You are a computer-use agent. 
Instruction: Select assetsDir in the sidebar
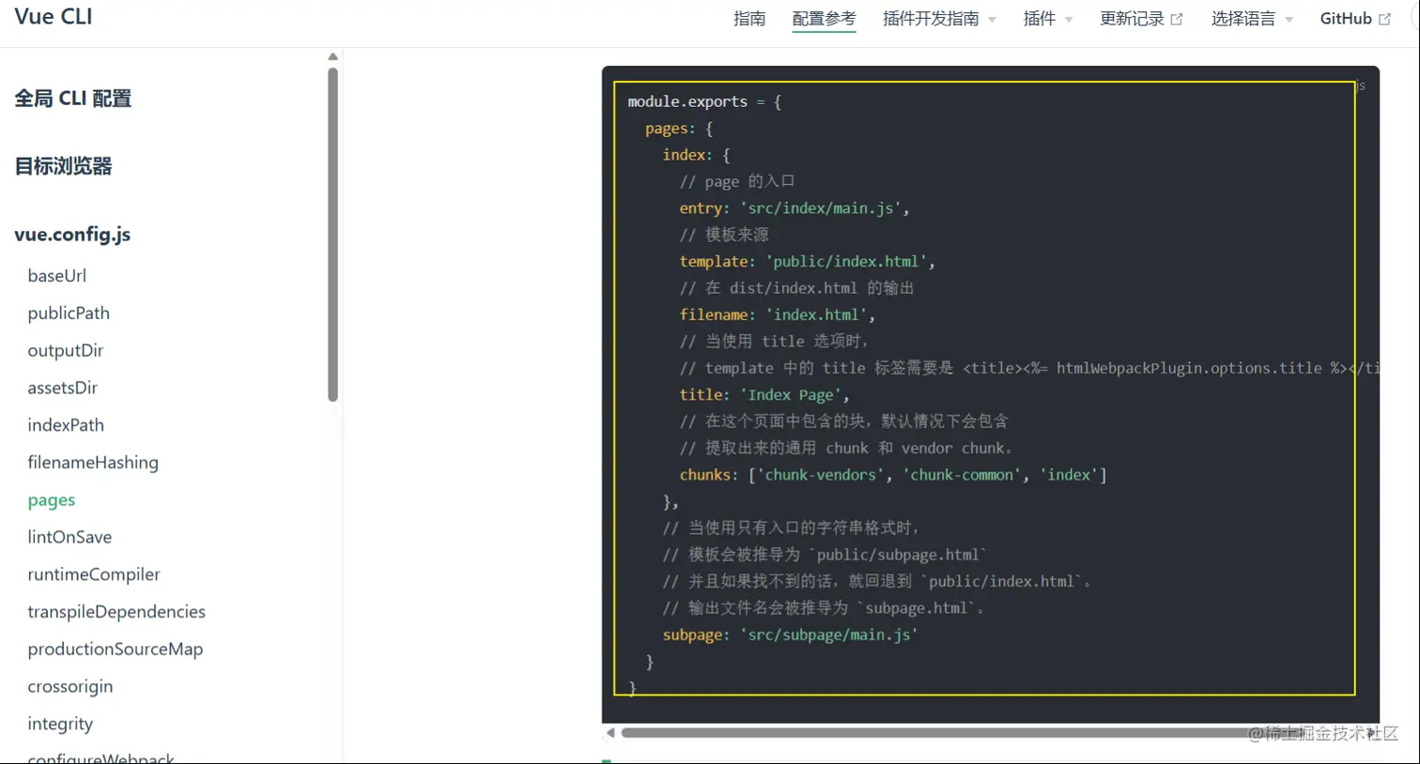(x=63, y=388)
